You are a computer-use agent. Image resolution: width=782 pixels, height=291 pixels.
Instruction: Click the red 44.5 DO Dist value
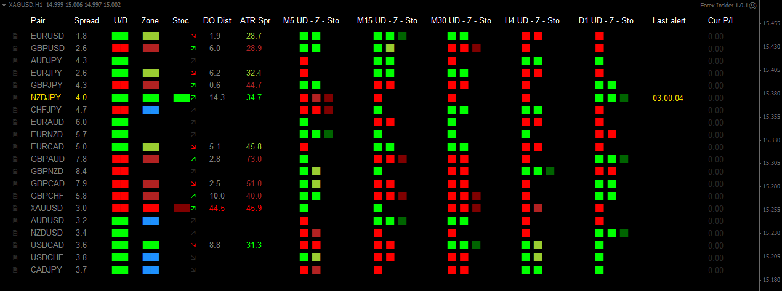pos(217,209)
